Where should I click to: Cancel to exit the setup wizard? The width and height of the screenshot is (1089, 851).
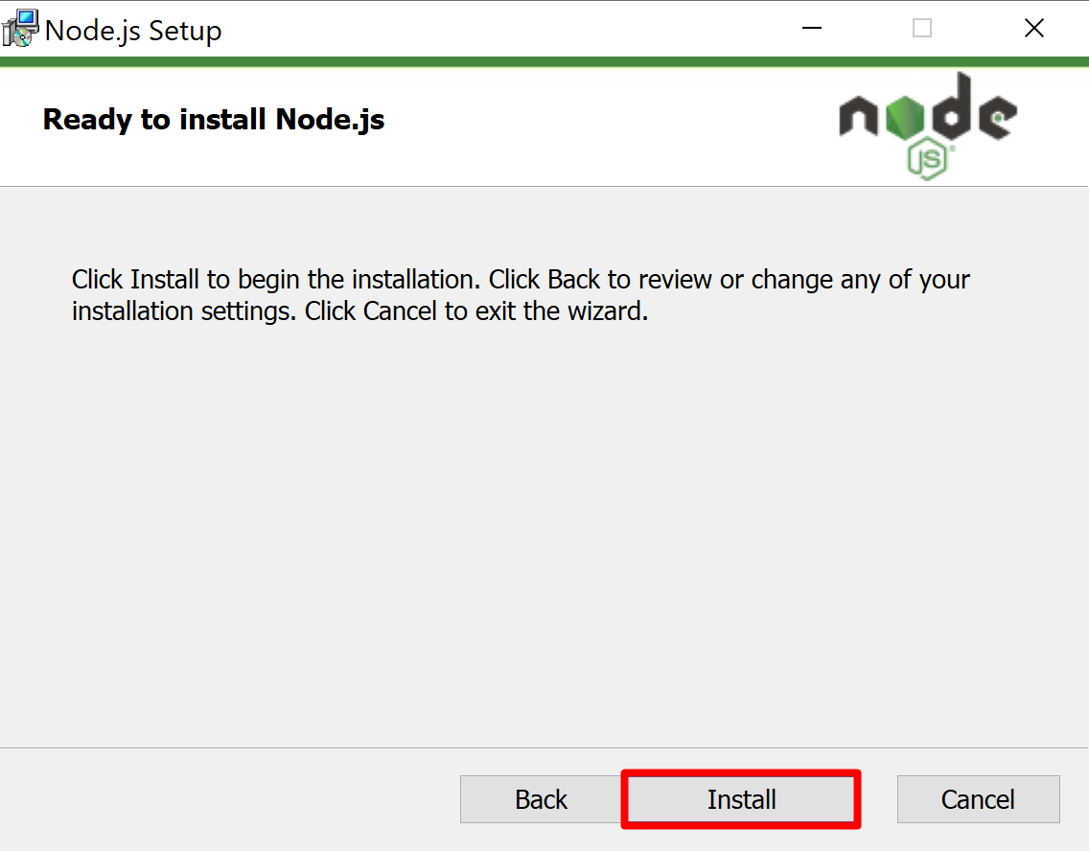(978, 799)
